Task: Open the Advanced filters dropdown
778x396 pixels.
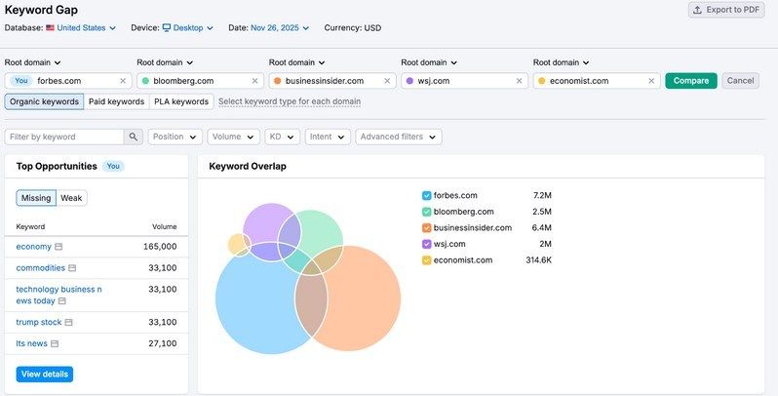Action: (399, 137)
